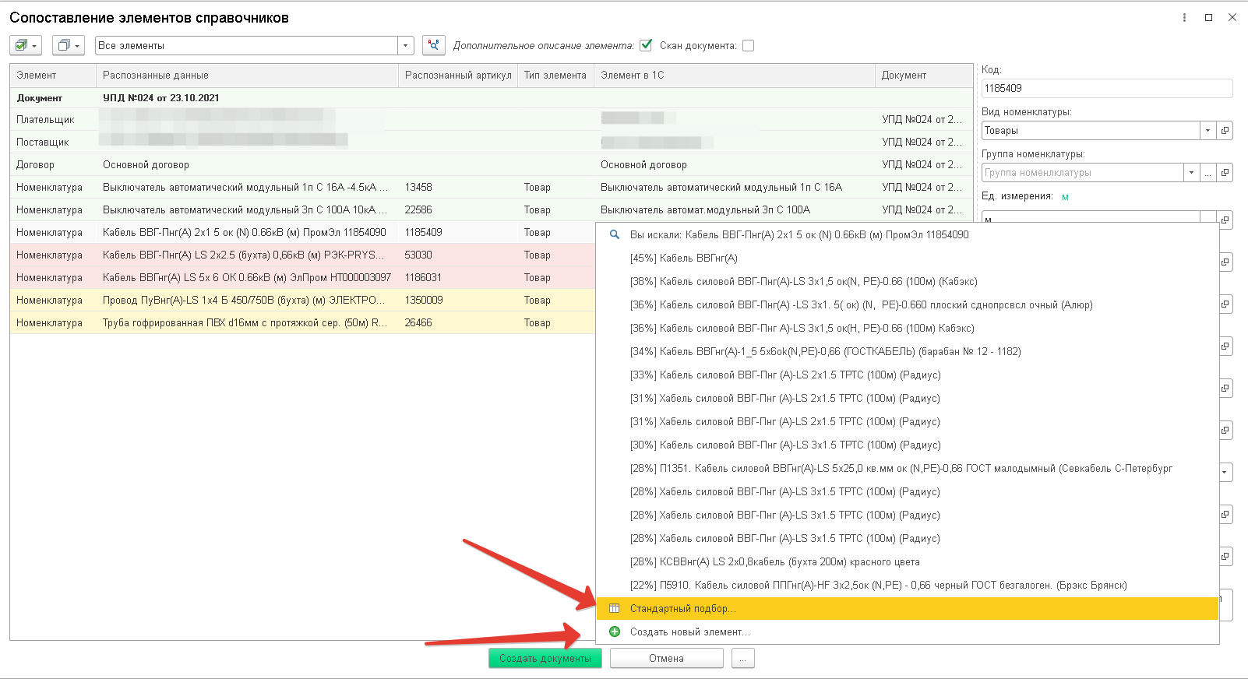Enable the Скан документа checkbox
1248x679 pixels.
pos(748,45)
